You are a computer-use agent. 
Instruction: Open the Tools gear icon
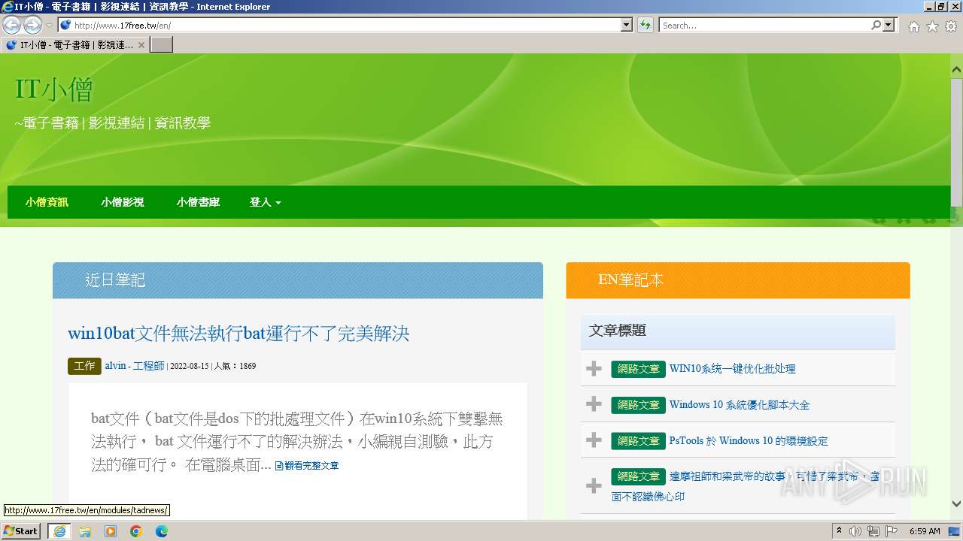pos(951,26)
